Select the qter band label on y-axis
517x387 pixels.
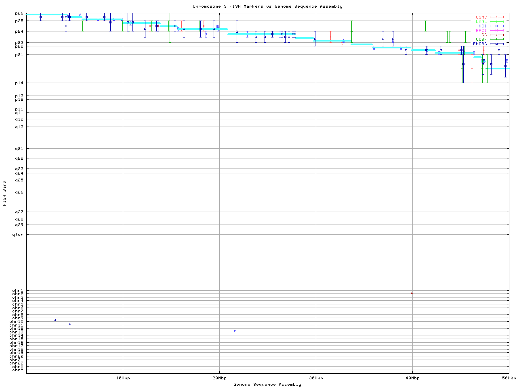point(18,235)
